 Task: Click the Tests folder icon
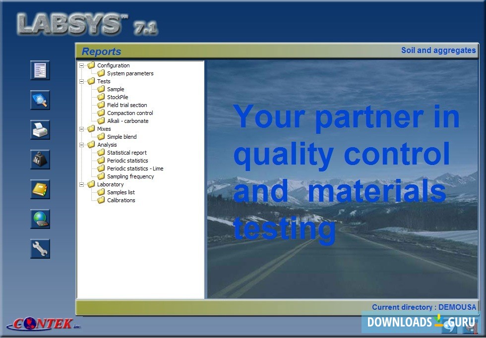(91, 81)
